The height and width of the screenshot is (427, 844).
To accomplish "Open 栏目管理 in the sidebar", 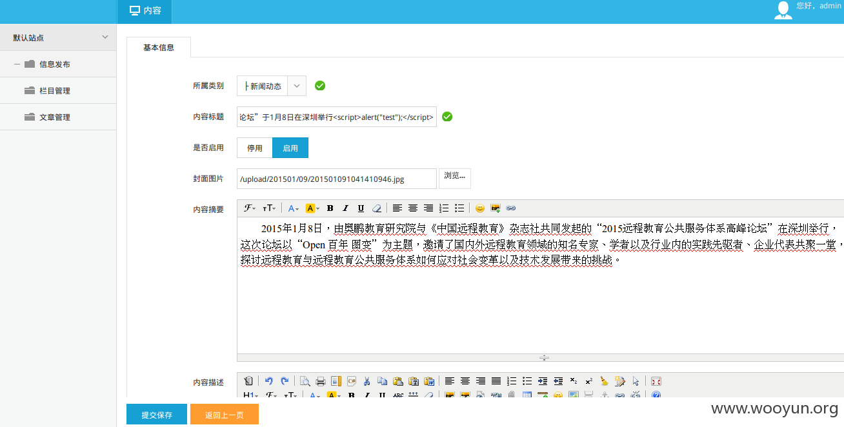I will point(58,90).
